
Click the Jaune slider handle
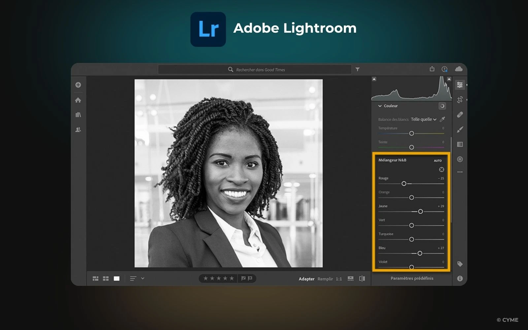click(420, 212)
